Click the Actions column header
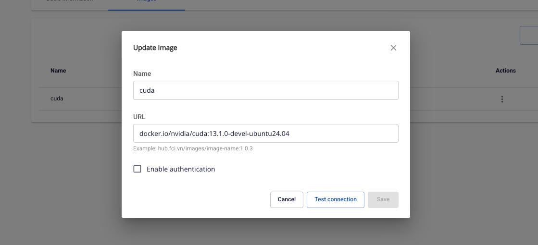Viewport: 538px width, 245px height. tap(505, 71)
